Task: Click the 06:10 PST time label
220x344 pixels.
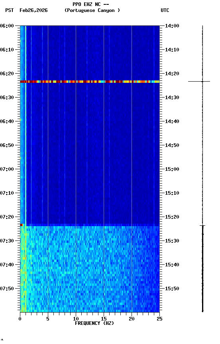Action: tap(7, 50)
